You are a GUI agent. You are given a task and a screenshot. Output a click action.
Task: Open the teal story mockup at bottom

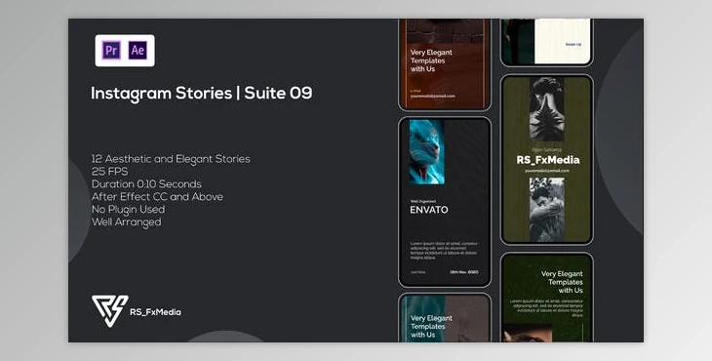click(x=445, y=317)
